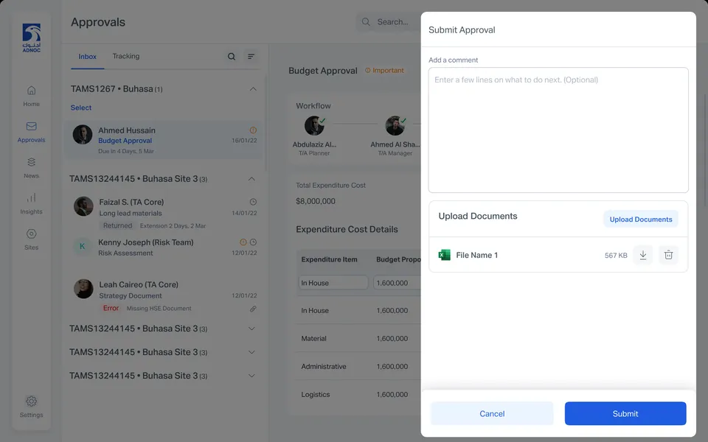Open the inbox filter/sort icon

[251, 57]
